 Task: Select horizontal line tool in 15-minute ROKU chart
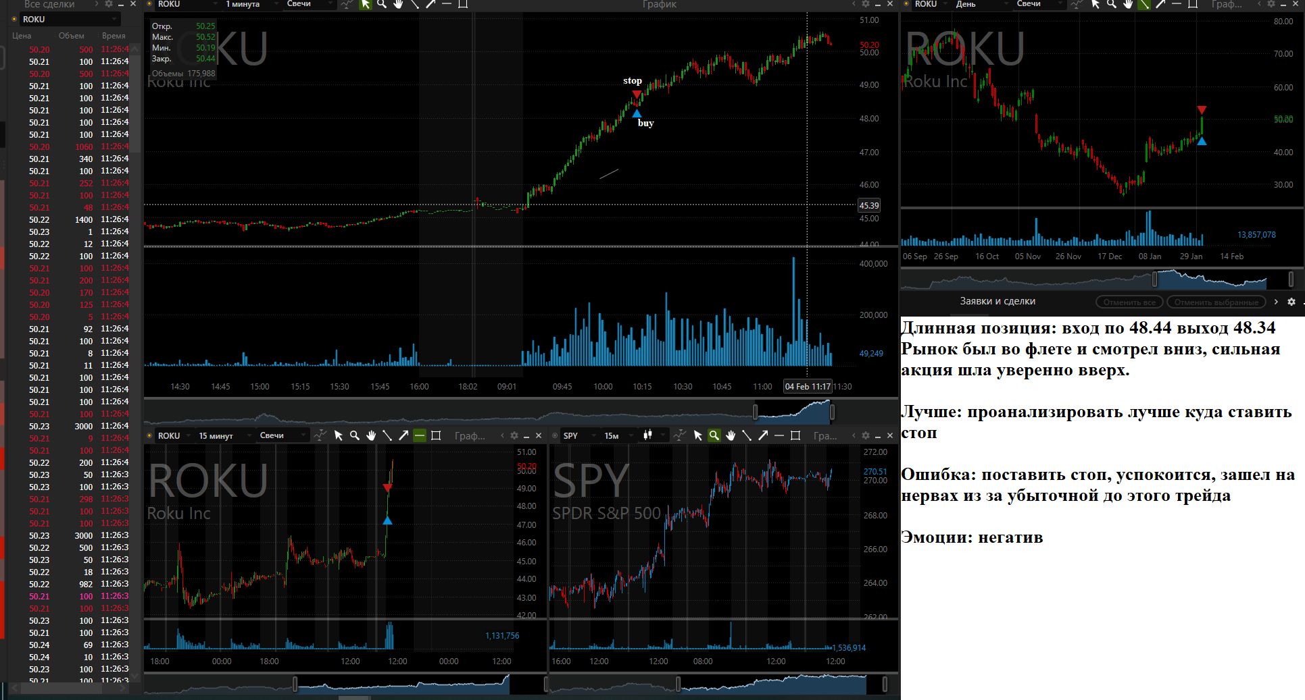(420, 435)
